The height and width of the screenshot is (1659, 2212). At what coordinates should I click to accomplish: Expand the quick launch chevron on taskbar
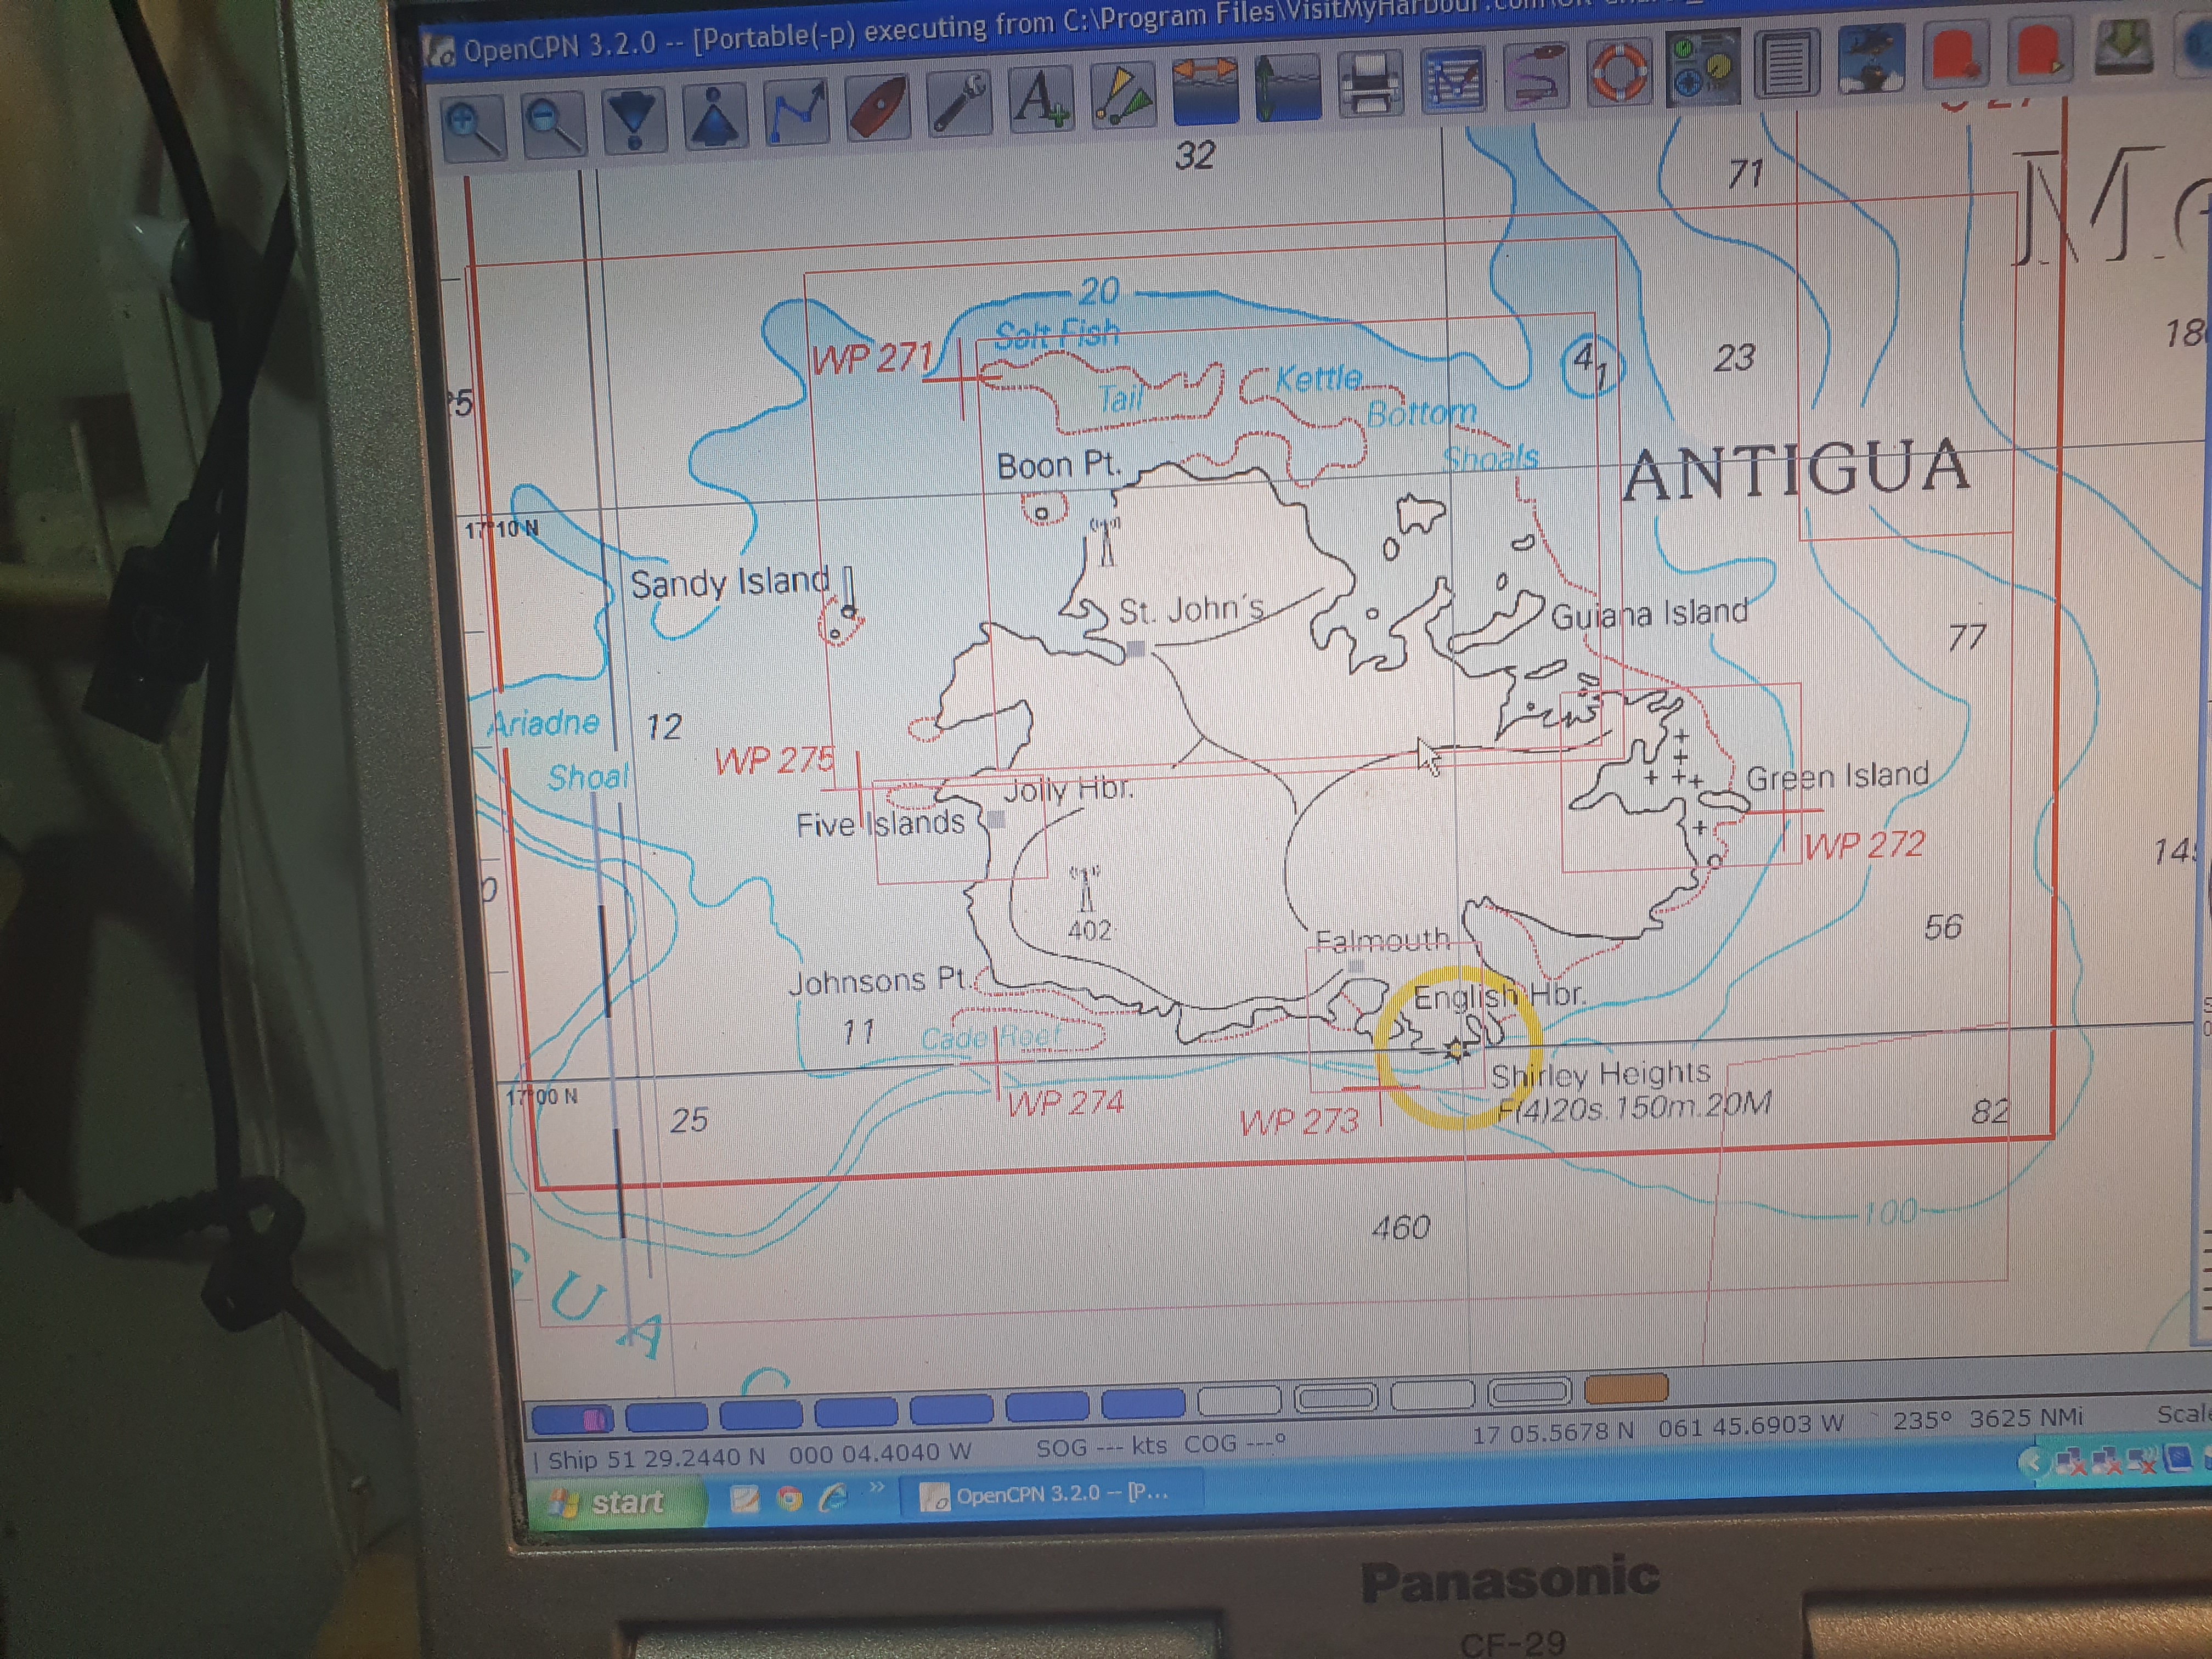[877, 1487]
